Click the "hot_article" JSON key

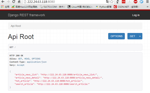click(22, 81)
